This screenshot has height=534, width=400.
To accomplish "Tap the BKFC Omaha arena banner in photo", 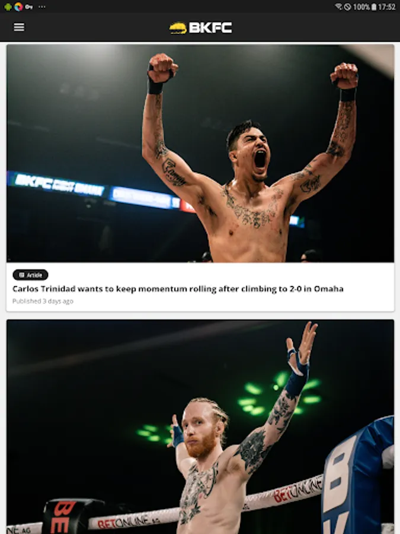I will [56, 185].
